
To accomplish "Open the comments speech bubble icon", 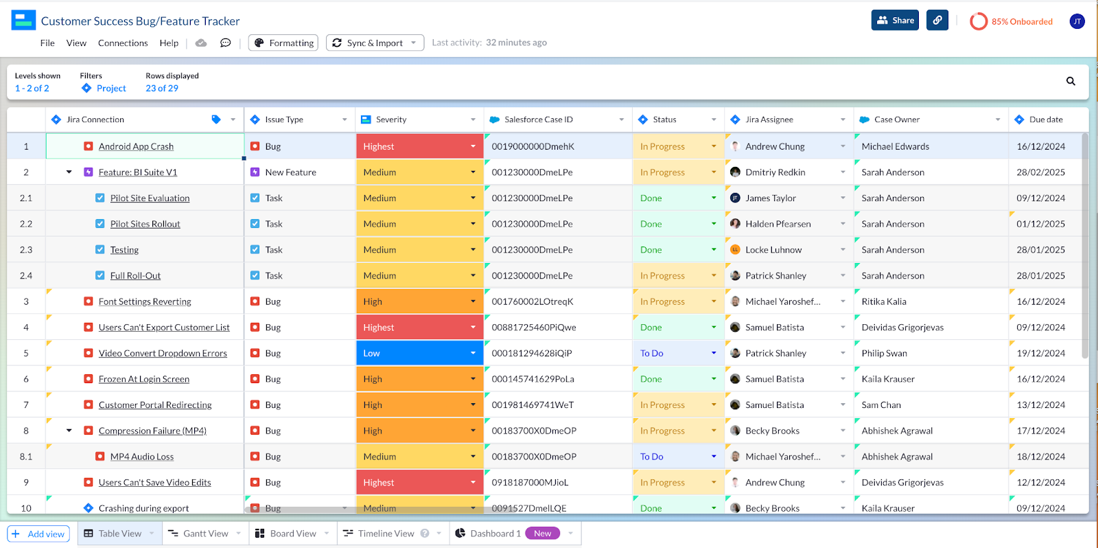I will 225,43.
